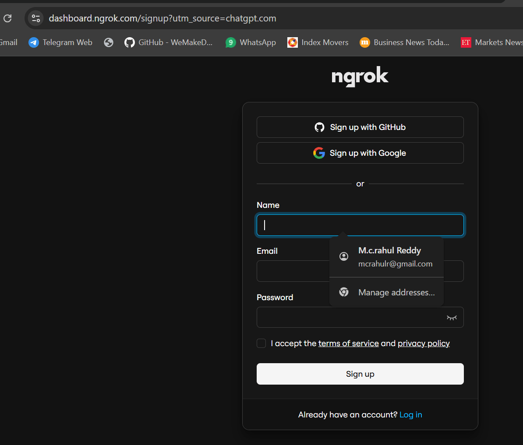The height and width of the screenshot is (445, 523).
Task: Open the Markets News bookmark
Action: pyautogui.click(x=491, y=42)
